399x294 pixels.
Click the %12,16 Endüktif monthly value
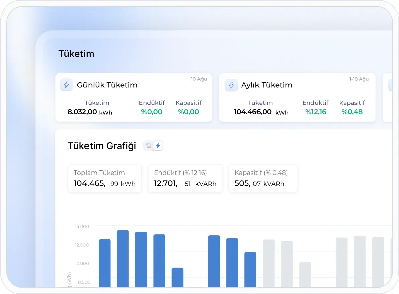coord(316,112)
